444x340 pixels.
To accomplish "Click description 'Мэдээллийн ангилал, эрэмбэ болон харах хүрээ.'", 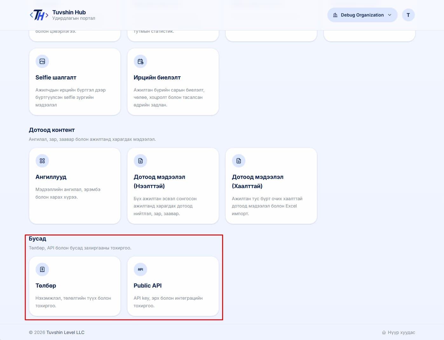I will click(x=68, y=193).
